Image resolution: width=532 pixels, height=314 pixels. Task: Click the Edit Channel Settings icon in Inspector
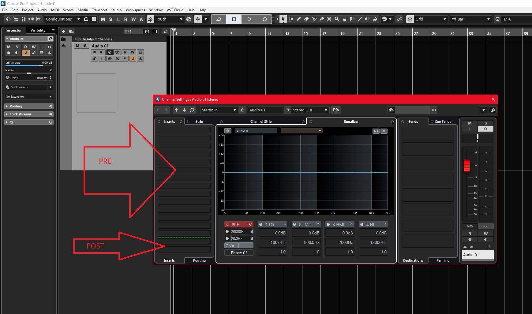(51, 39)
